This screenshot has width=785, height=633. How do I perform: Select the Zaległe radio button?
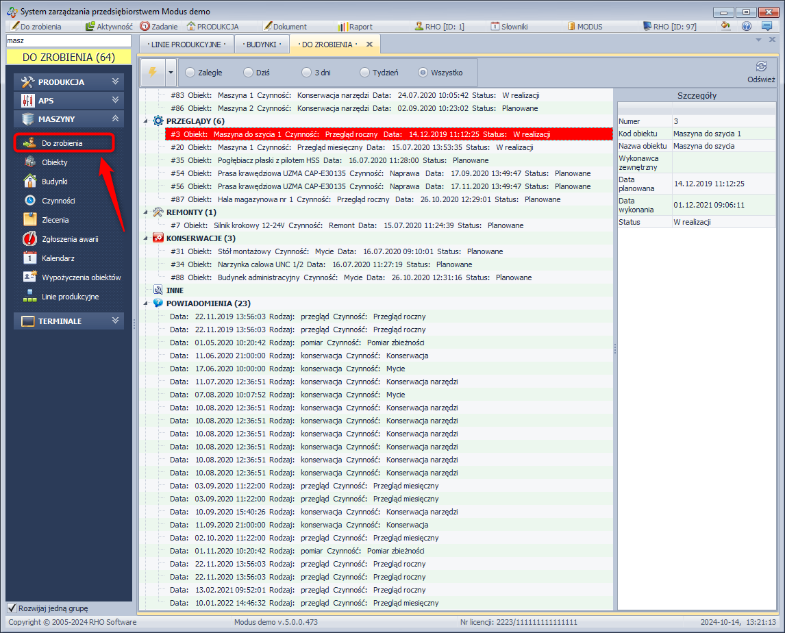click(x=190, y=72)
